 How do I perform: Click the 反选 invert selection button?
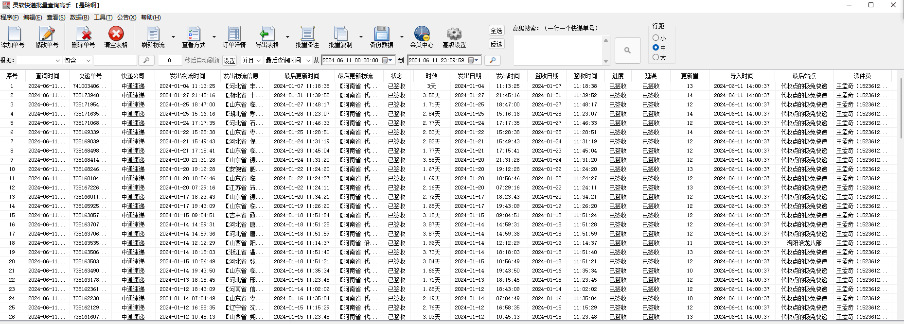tap(496, 44)
